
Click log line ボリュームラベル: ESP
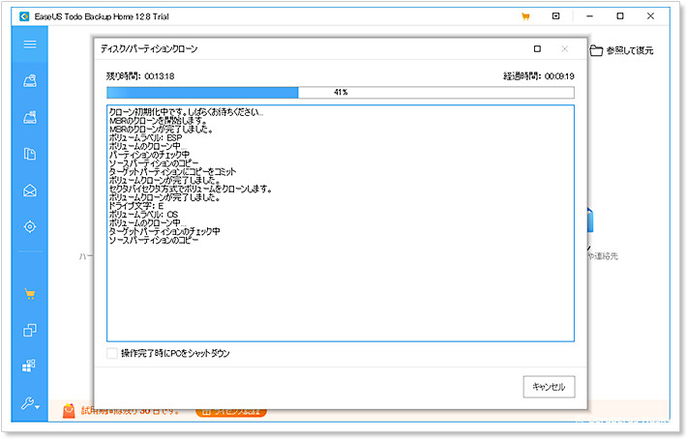(x=145, y=137)
